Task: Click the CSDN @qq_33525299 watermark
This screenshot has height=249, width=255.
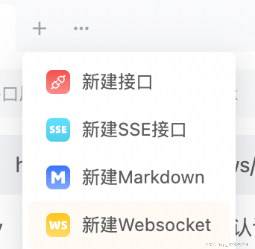Action: click(x=227, y=245)
